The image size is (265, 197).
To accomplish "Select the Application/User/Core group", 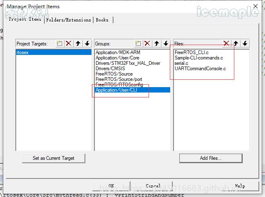I will tap(132, 58).
